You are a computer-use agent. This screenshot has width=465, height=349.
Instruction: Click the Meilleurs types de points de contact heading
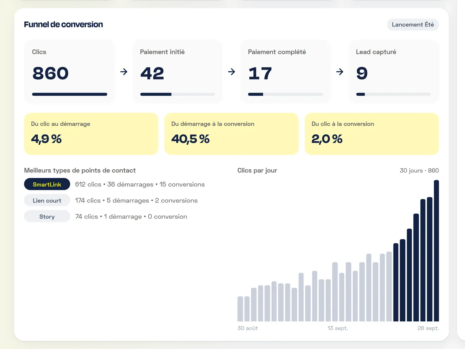tap(80, 170)
